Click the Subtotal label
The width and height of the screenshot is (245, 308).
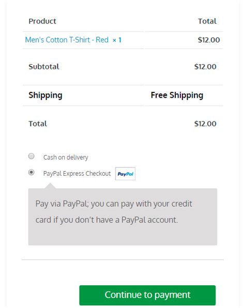click(x=44, y=67)
